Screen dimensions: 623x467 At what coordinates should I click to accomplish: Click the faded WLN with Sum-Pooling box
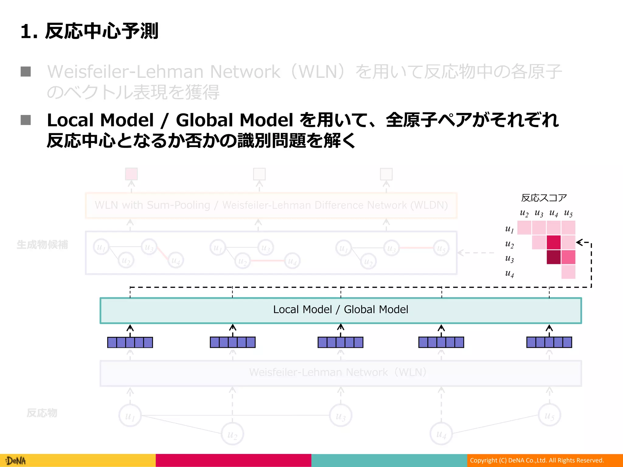pos(271,205)
